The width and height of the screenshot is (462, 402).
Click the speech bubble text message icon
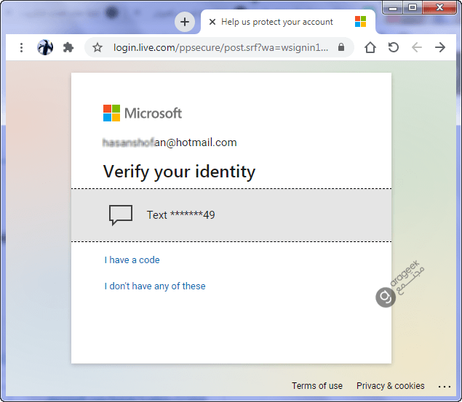coord(121,215)
